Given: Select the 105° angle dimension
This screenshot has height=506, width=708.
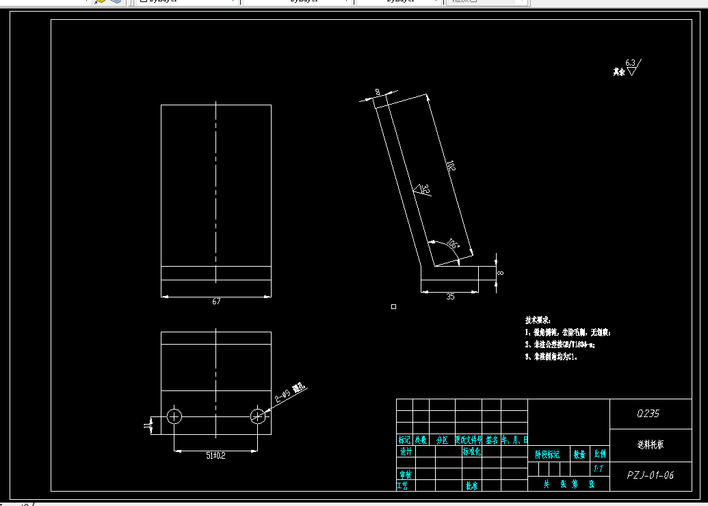Looking at the screenshot, I should [453, 245].
